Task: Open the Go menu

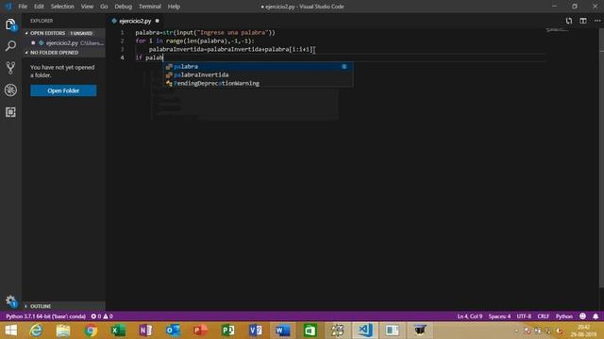Action: (104, 7)
